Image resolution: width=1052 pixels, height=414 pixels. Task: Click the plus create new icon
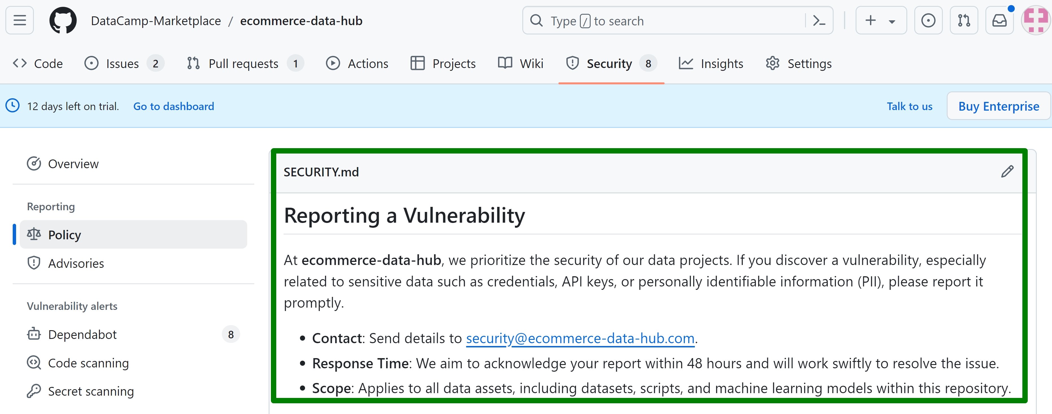tap(870, 20)
